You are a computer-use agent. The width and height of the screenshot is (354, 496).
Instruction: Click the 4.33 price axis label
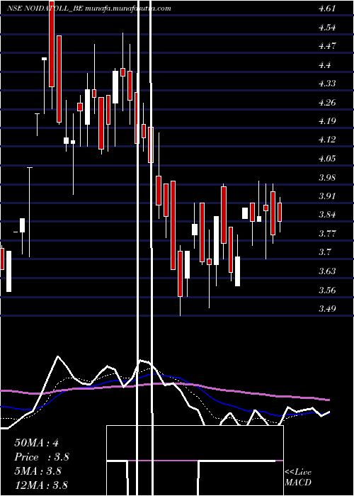[x=327, y=84]
